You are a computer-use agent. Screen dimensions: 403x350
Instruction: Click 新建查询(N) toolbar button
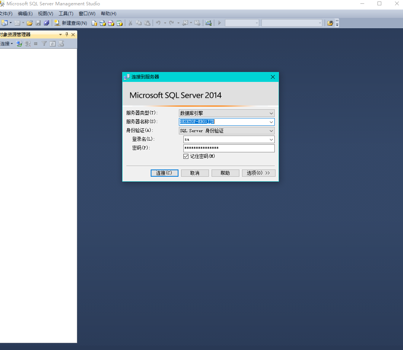coord(71,23)
